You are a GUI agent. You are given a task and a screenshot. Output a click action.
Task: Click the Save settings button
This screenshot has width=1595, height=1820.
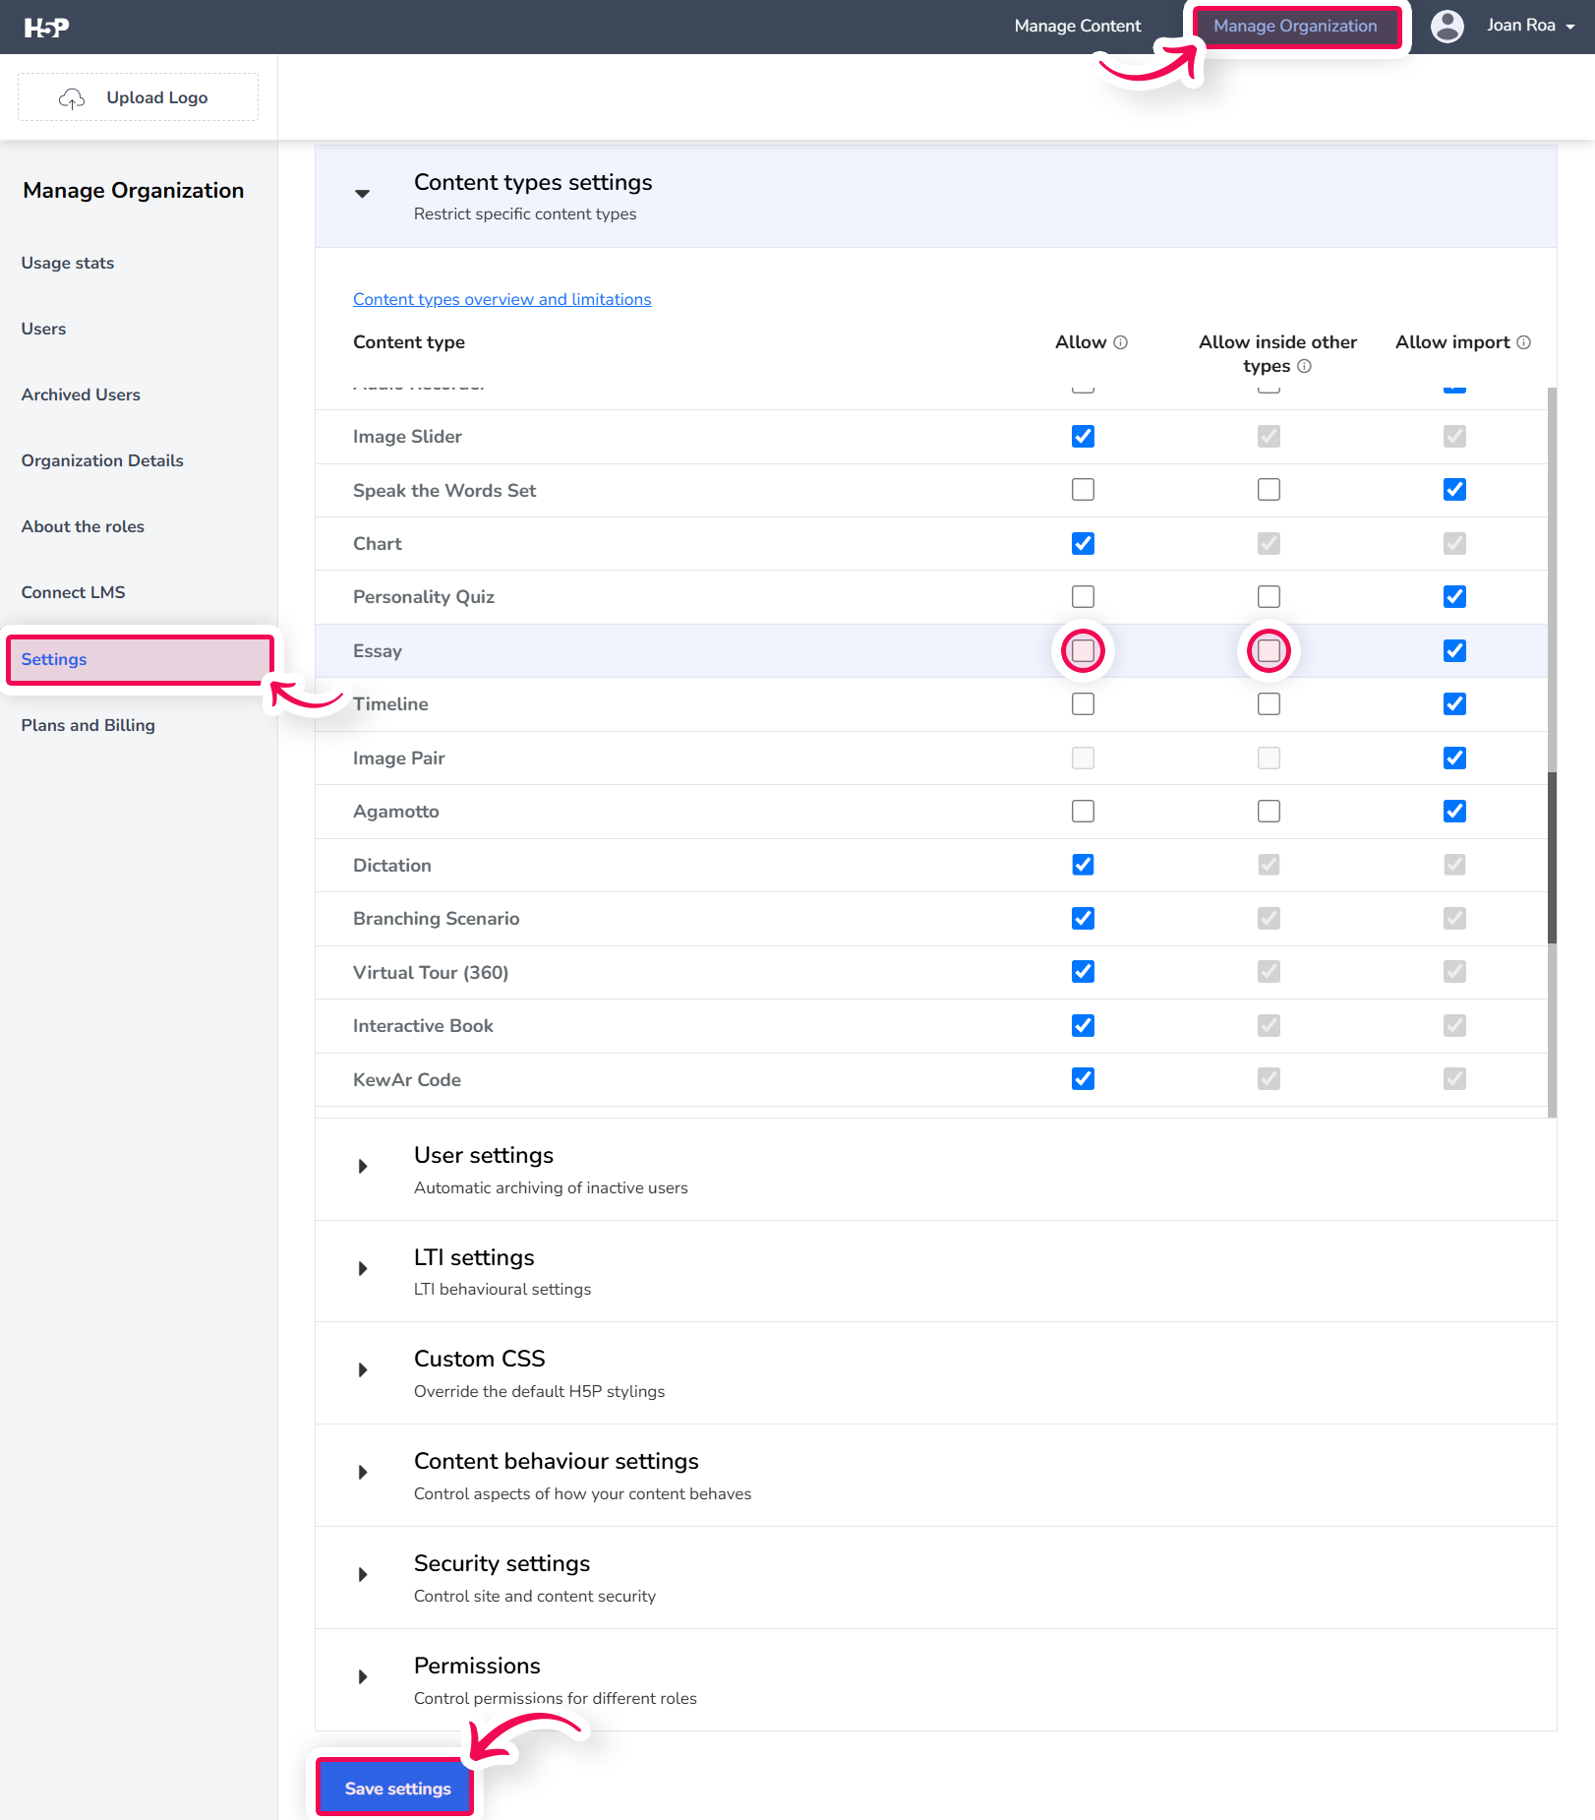(x=395, y=1789)
